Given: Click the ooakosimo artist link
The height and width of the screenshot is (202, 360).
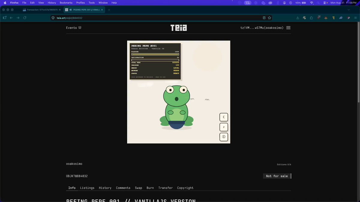Looking at the screenshot, I should pos(74,164).
